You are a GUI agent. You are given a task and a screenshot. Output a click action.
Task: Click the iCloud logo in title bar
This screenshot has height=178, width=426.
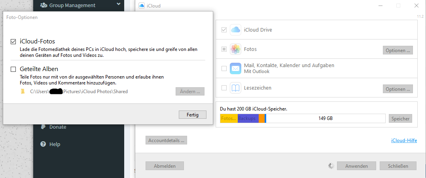click(x=141, y=6)
